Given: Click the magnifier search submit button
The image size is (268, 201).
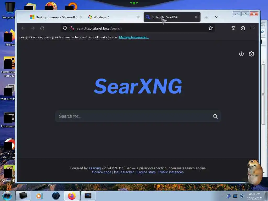Looking at the screenshot, I should pyautogui.click(x=215, y=116).
